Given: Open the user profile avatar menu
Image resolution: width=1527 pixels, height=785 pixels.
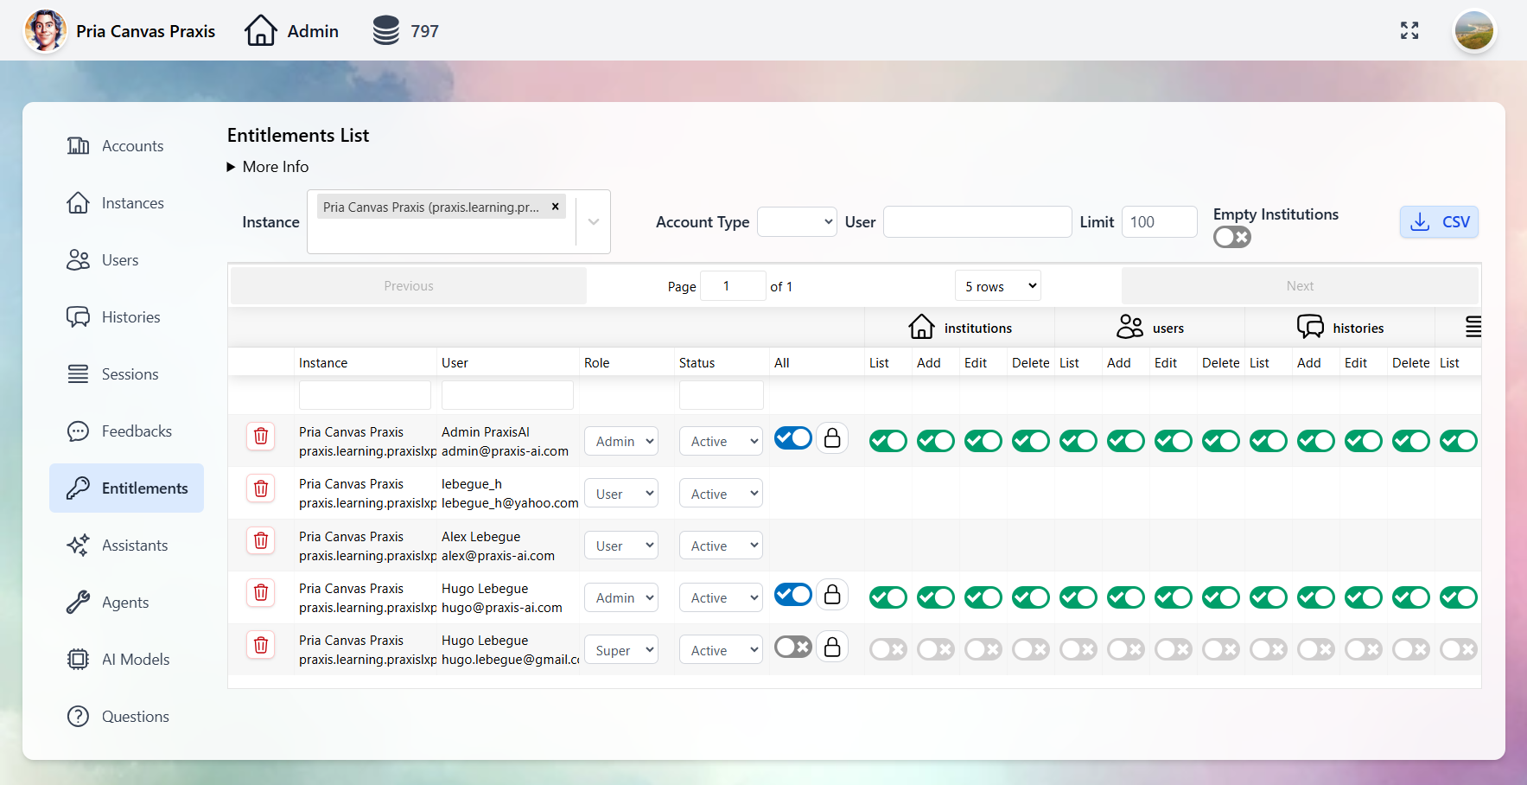Looking at the screenshot, I should click(x=1474, y=31).
